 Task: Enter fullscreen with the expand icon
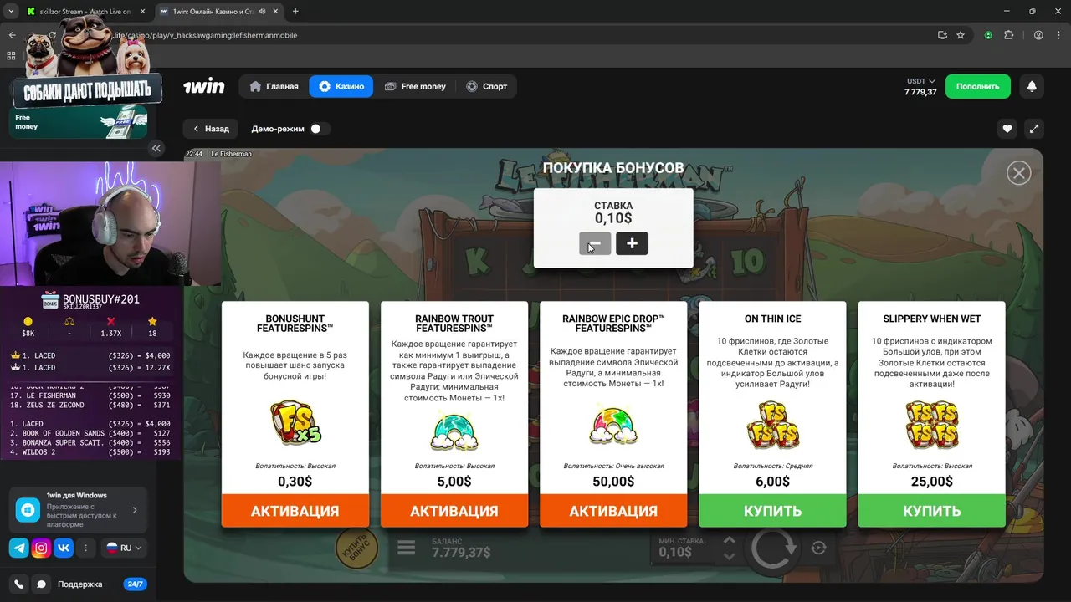coord(1034,129)
